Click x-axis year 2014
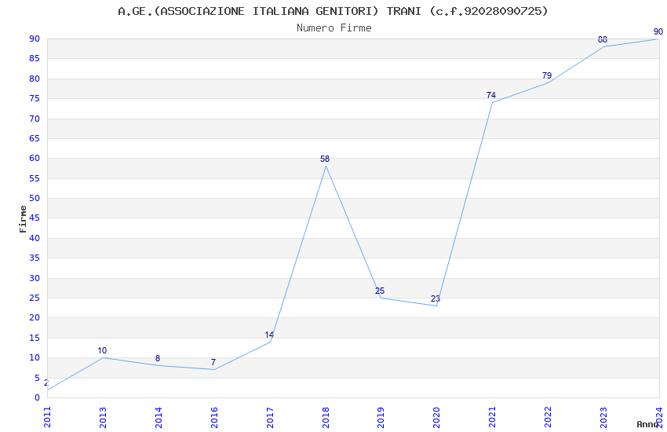667x432 pixels. (159, 417)
